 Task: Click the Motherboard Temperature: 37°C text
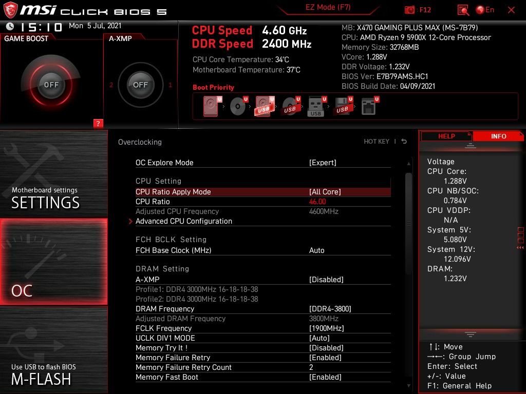(246, 70)
